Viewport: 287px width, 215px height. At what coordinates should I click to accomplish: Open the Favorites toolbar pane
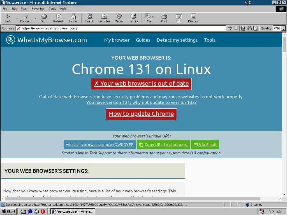(x=104, y=18)
